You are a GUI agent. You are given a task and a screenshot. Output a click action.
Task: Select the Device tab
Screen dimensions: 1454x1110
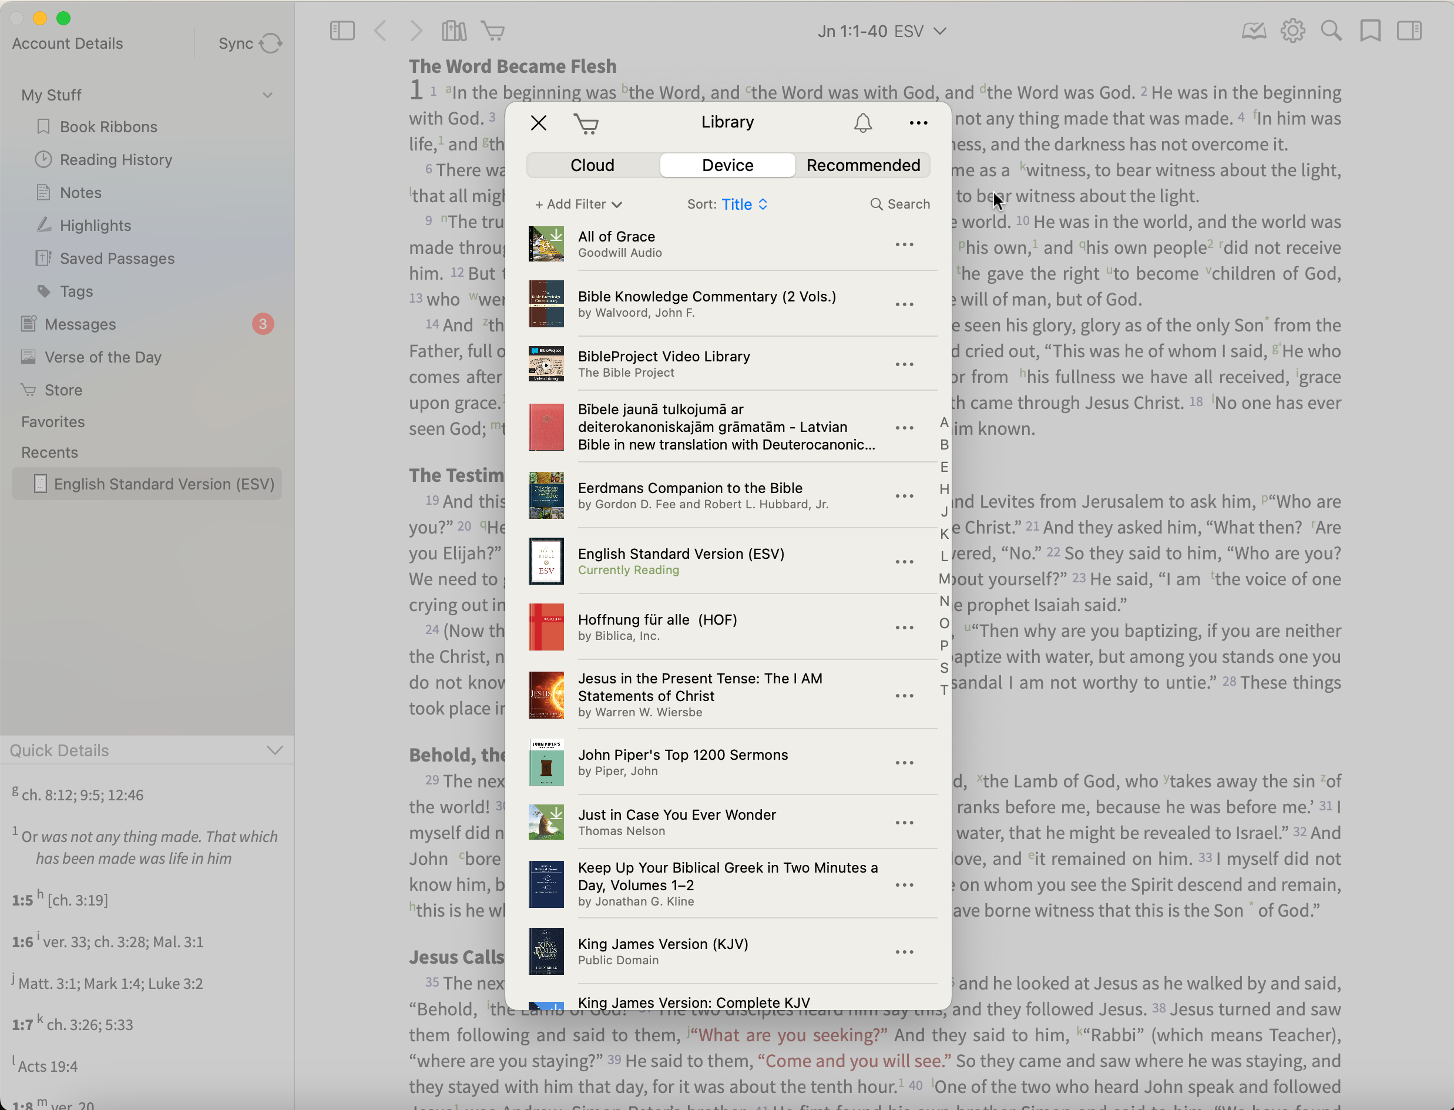click(727, 165)
